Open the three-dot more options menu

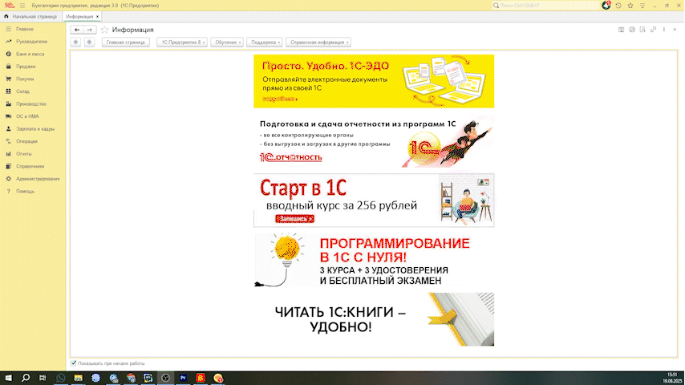click(664, 30)
